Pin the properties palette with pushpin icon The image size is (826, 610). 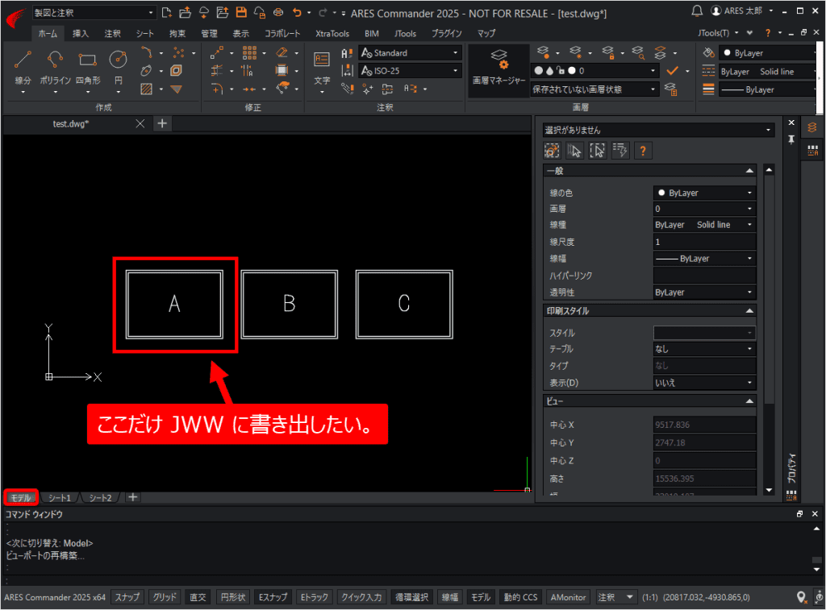pos(791,139)
